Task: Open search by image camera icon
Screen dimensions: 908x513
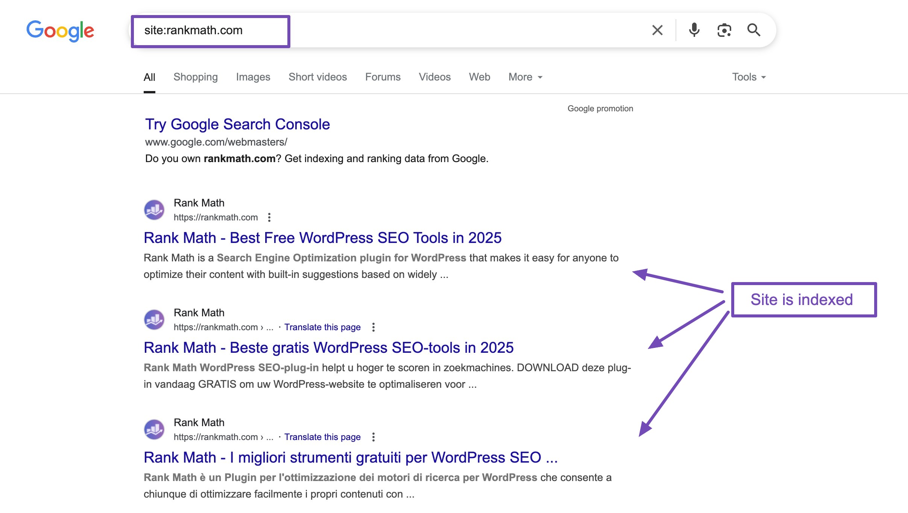Action: [x=724, y=30]
